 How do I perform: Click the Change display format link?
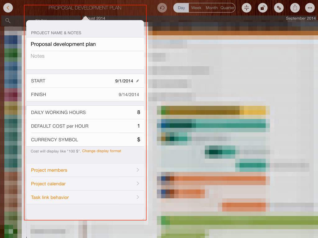click(x=102, y=151)
